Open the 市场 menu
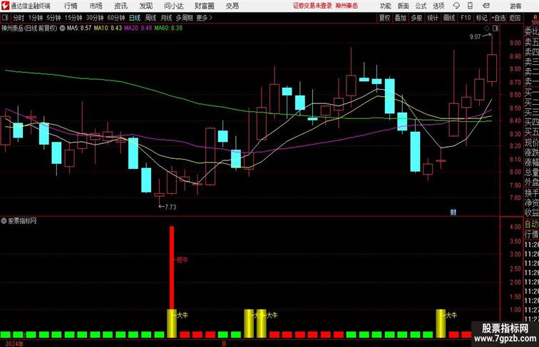This screenshot has width=539, height=347. click(x=96, y=6)
